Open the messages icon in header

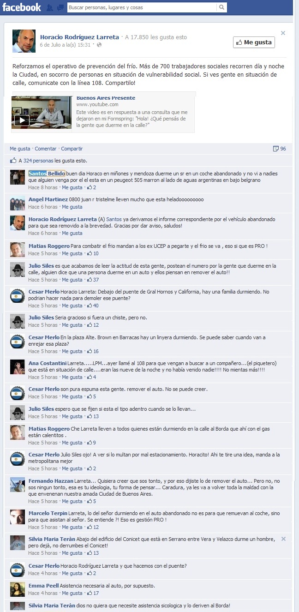pyautogui.click(x=60, y=8)
